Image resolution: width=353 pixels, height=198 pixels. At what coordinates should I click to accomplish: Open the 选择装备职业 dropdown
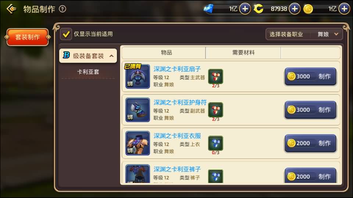tap(304, 34)
